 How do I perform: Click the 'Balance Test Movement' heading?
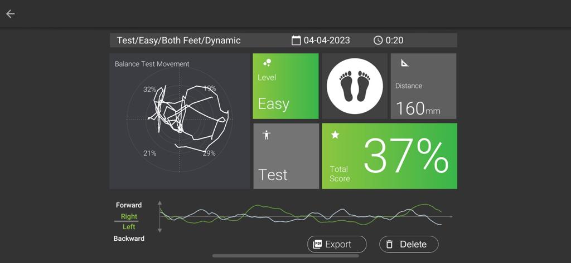click(152, 64)
